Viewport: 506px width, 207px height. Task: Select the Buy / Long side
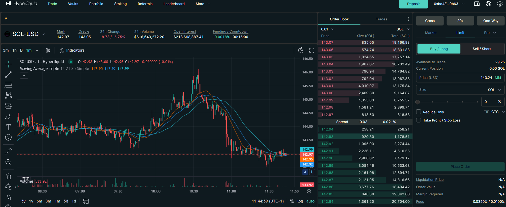coord(439,49)
